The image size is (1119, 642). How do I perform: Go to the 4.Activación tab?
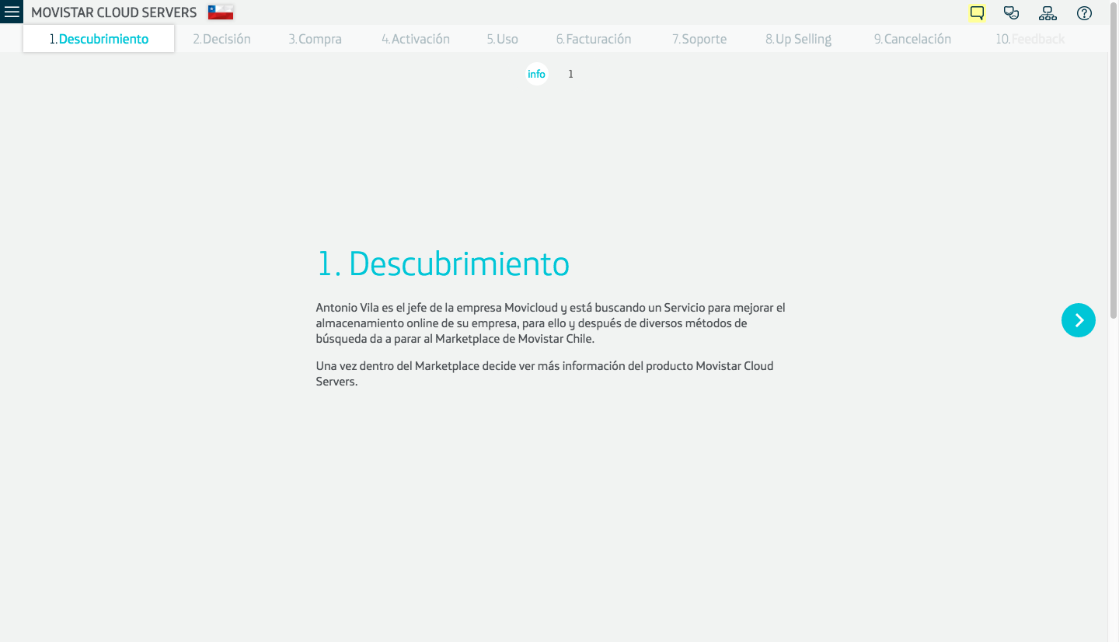pos(416,39)
